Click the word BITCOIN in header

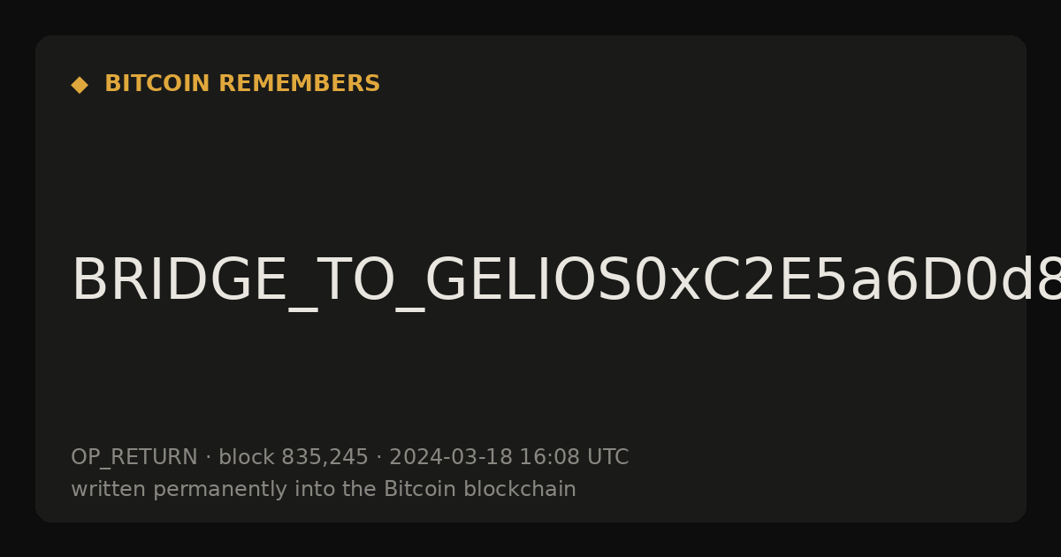(157, 84)
